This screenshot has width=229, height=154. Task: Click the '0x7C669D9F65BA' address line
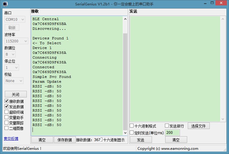(x=49, y=24)
